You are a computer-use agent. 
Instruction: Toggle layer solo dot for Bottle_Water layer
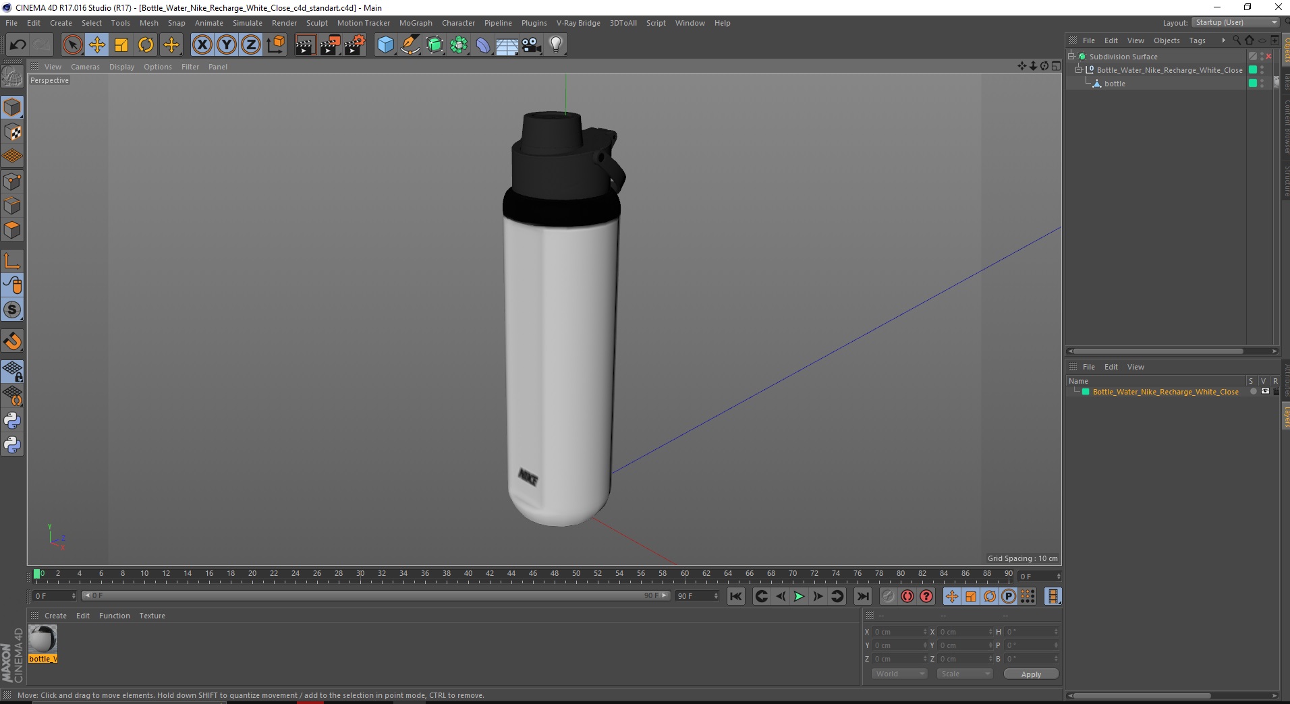[x=1253, y=392]
